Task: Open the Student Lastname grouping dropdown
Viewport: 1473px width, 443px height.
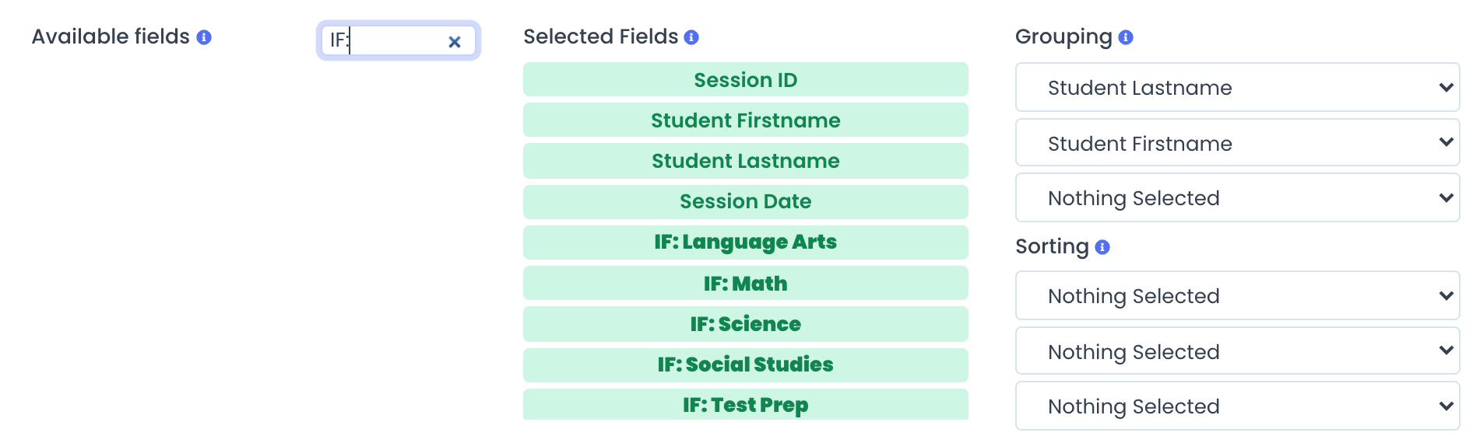Action: coord(1237,87)
